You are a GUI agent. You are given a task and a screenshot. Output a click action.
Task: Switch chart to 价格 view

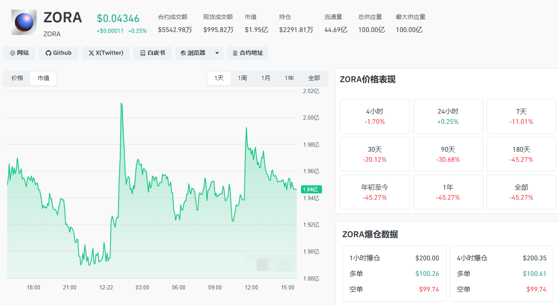click(x=17, y=78)
